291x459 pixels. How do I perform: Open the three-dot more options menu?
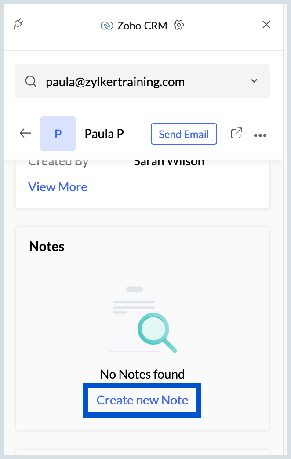(x=260, y=135)
